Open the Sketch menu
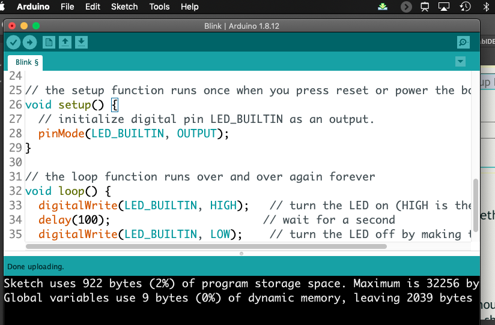495x325 pixels. click(124, 7)
